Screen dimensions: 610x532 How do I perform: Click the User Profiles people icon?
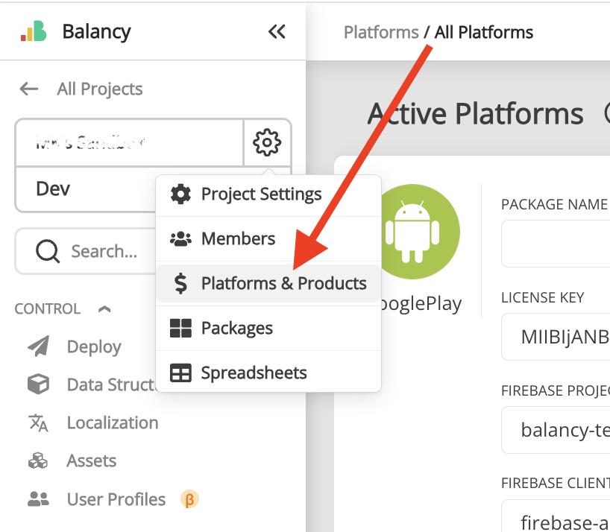(39, 499)
